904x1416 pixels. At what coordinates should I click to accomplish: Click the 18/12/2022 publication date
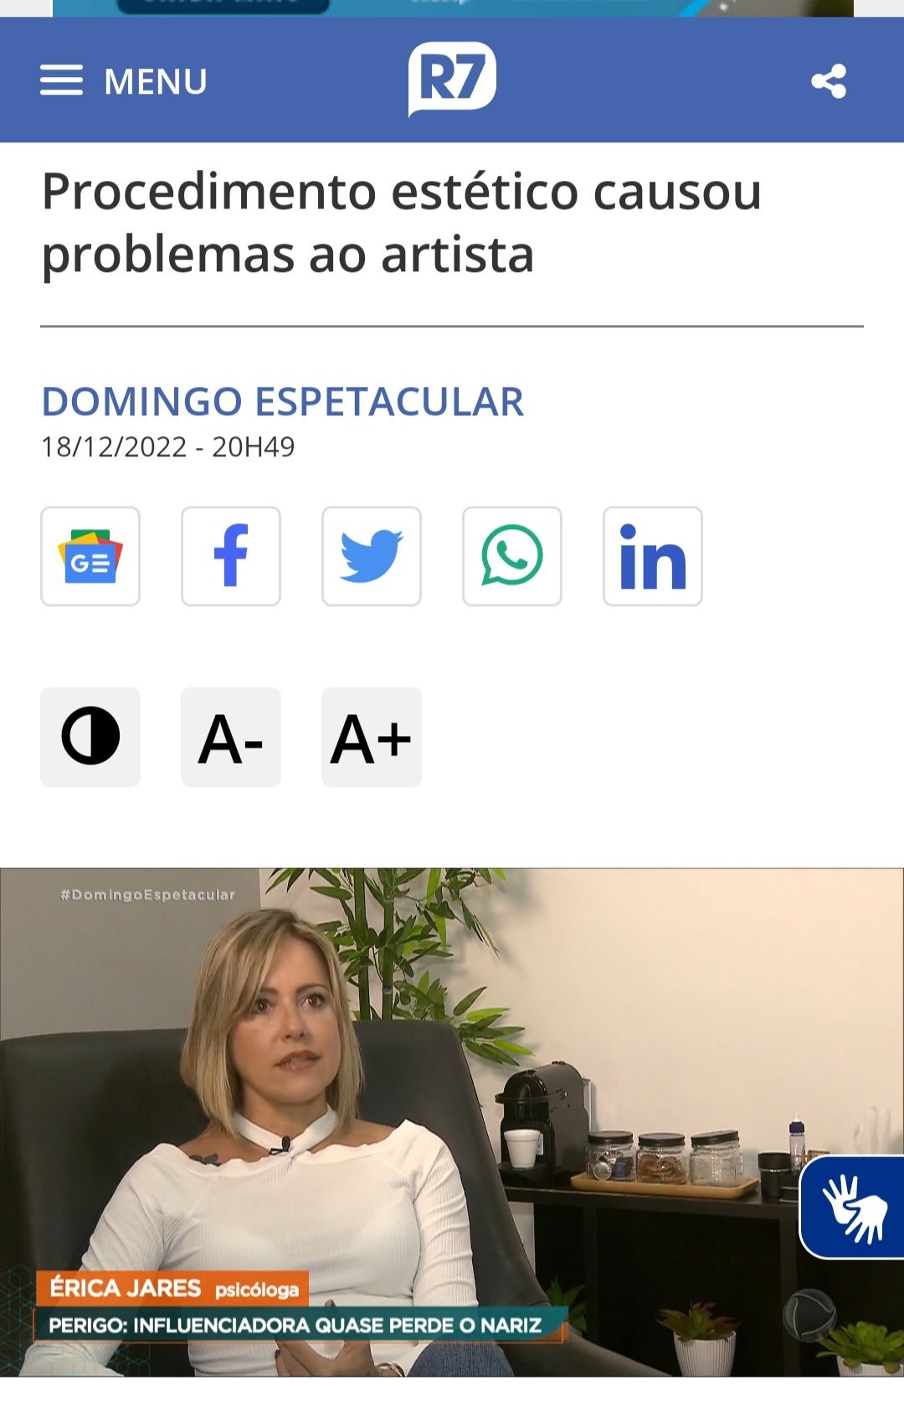click(114, 447)
